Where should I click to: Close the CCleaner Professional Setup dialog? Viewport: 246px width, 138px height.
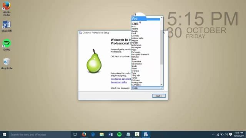click(164, 33)
